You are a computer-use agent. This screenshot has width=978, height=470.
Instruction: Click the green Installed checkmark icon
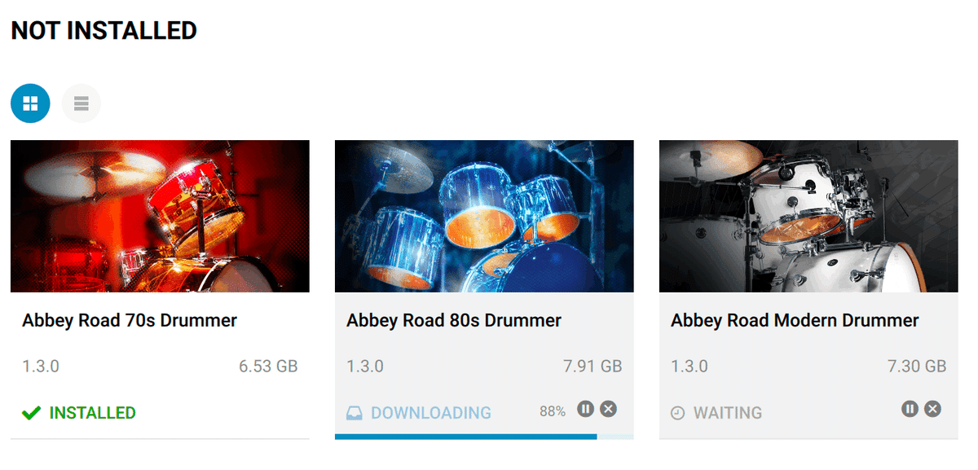31,413
